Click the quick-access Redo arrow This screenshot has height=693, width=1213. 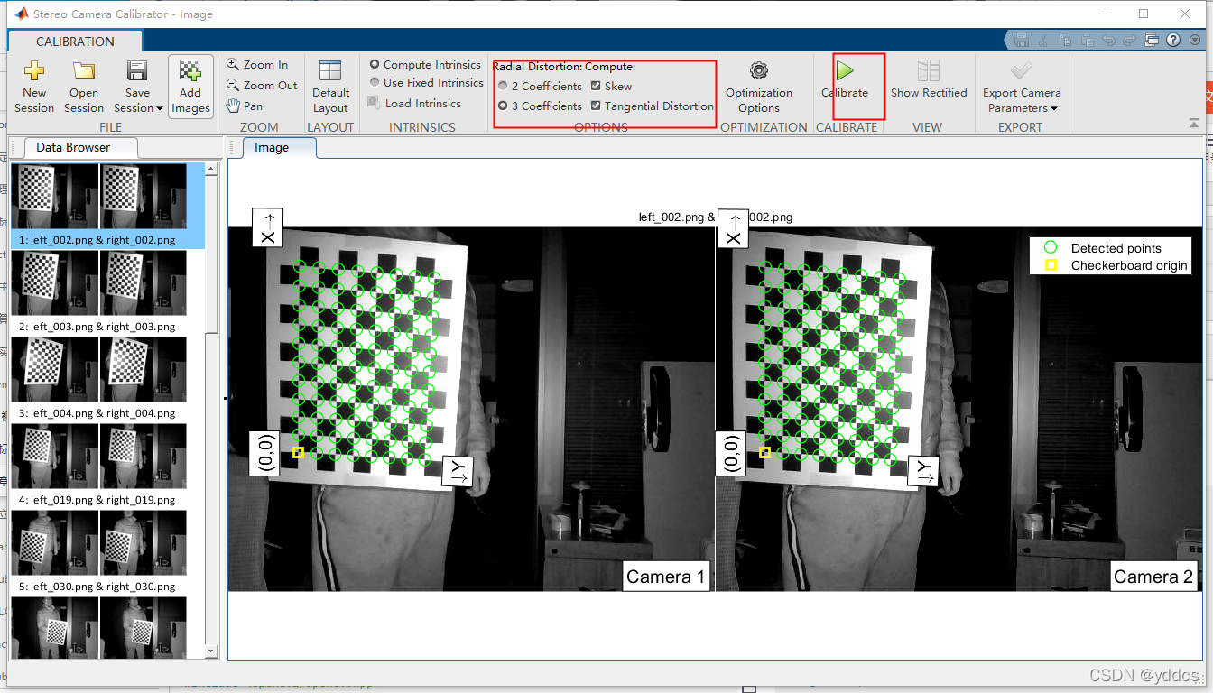pyautogui.click(x=1128, y=41)
